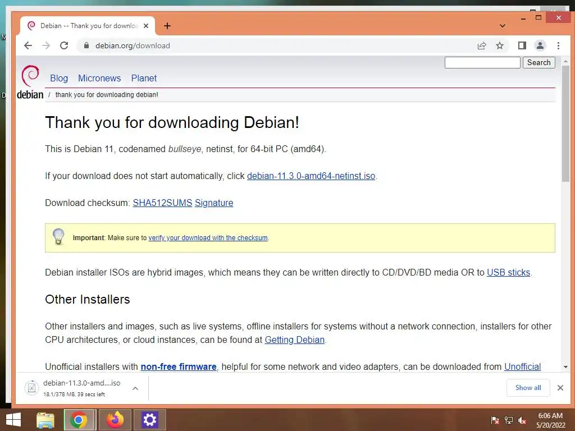
Task: Click the muted volume tray icon
Action: point(522,420)
